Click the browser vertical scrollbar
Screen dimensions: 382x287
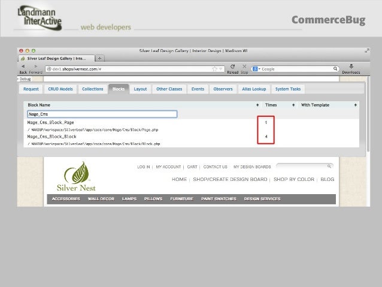pos(368,114)
